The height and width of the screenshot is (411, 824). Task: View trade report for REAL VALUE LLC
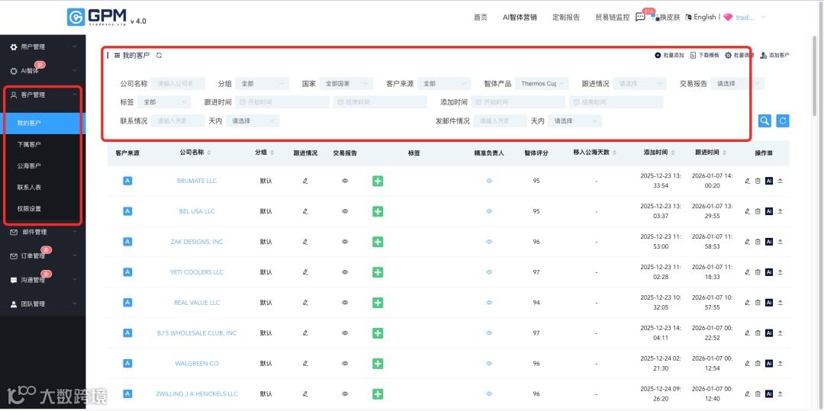pyautogui.click(x=346, y=303)
